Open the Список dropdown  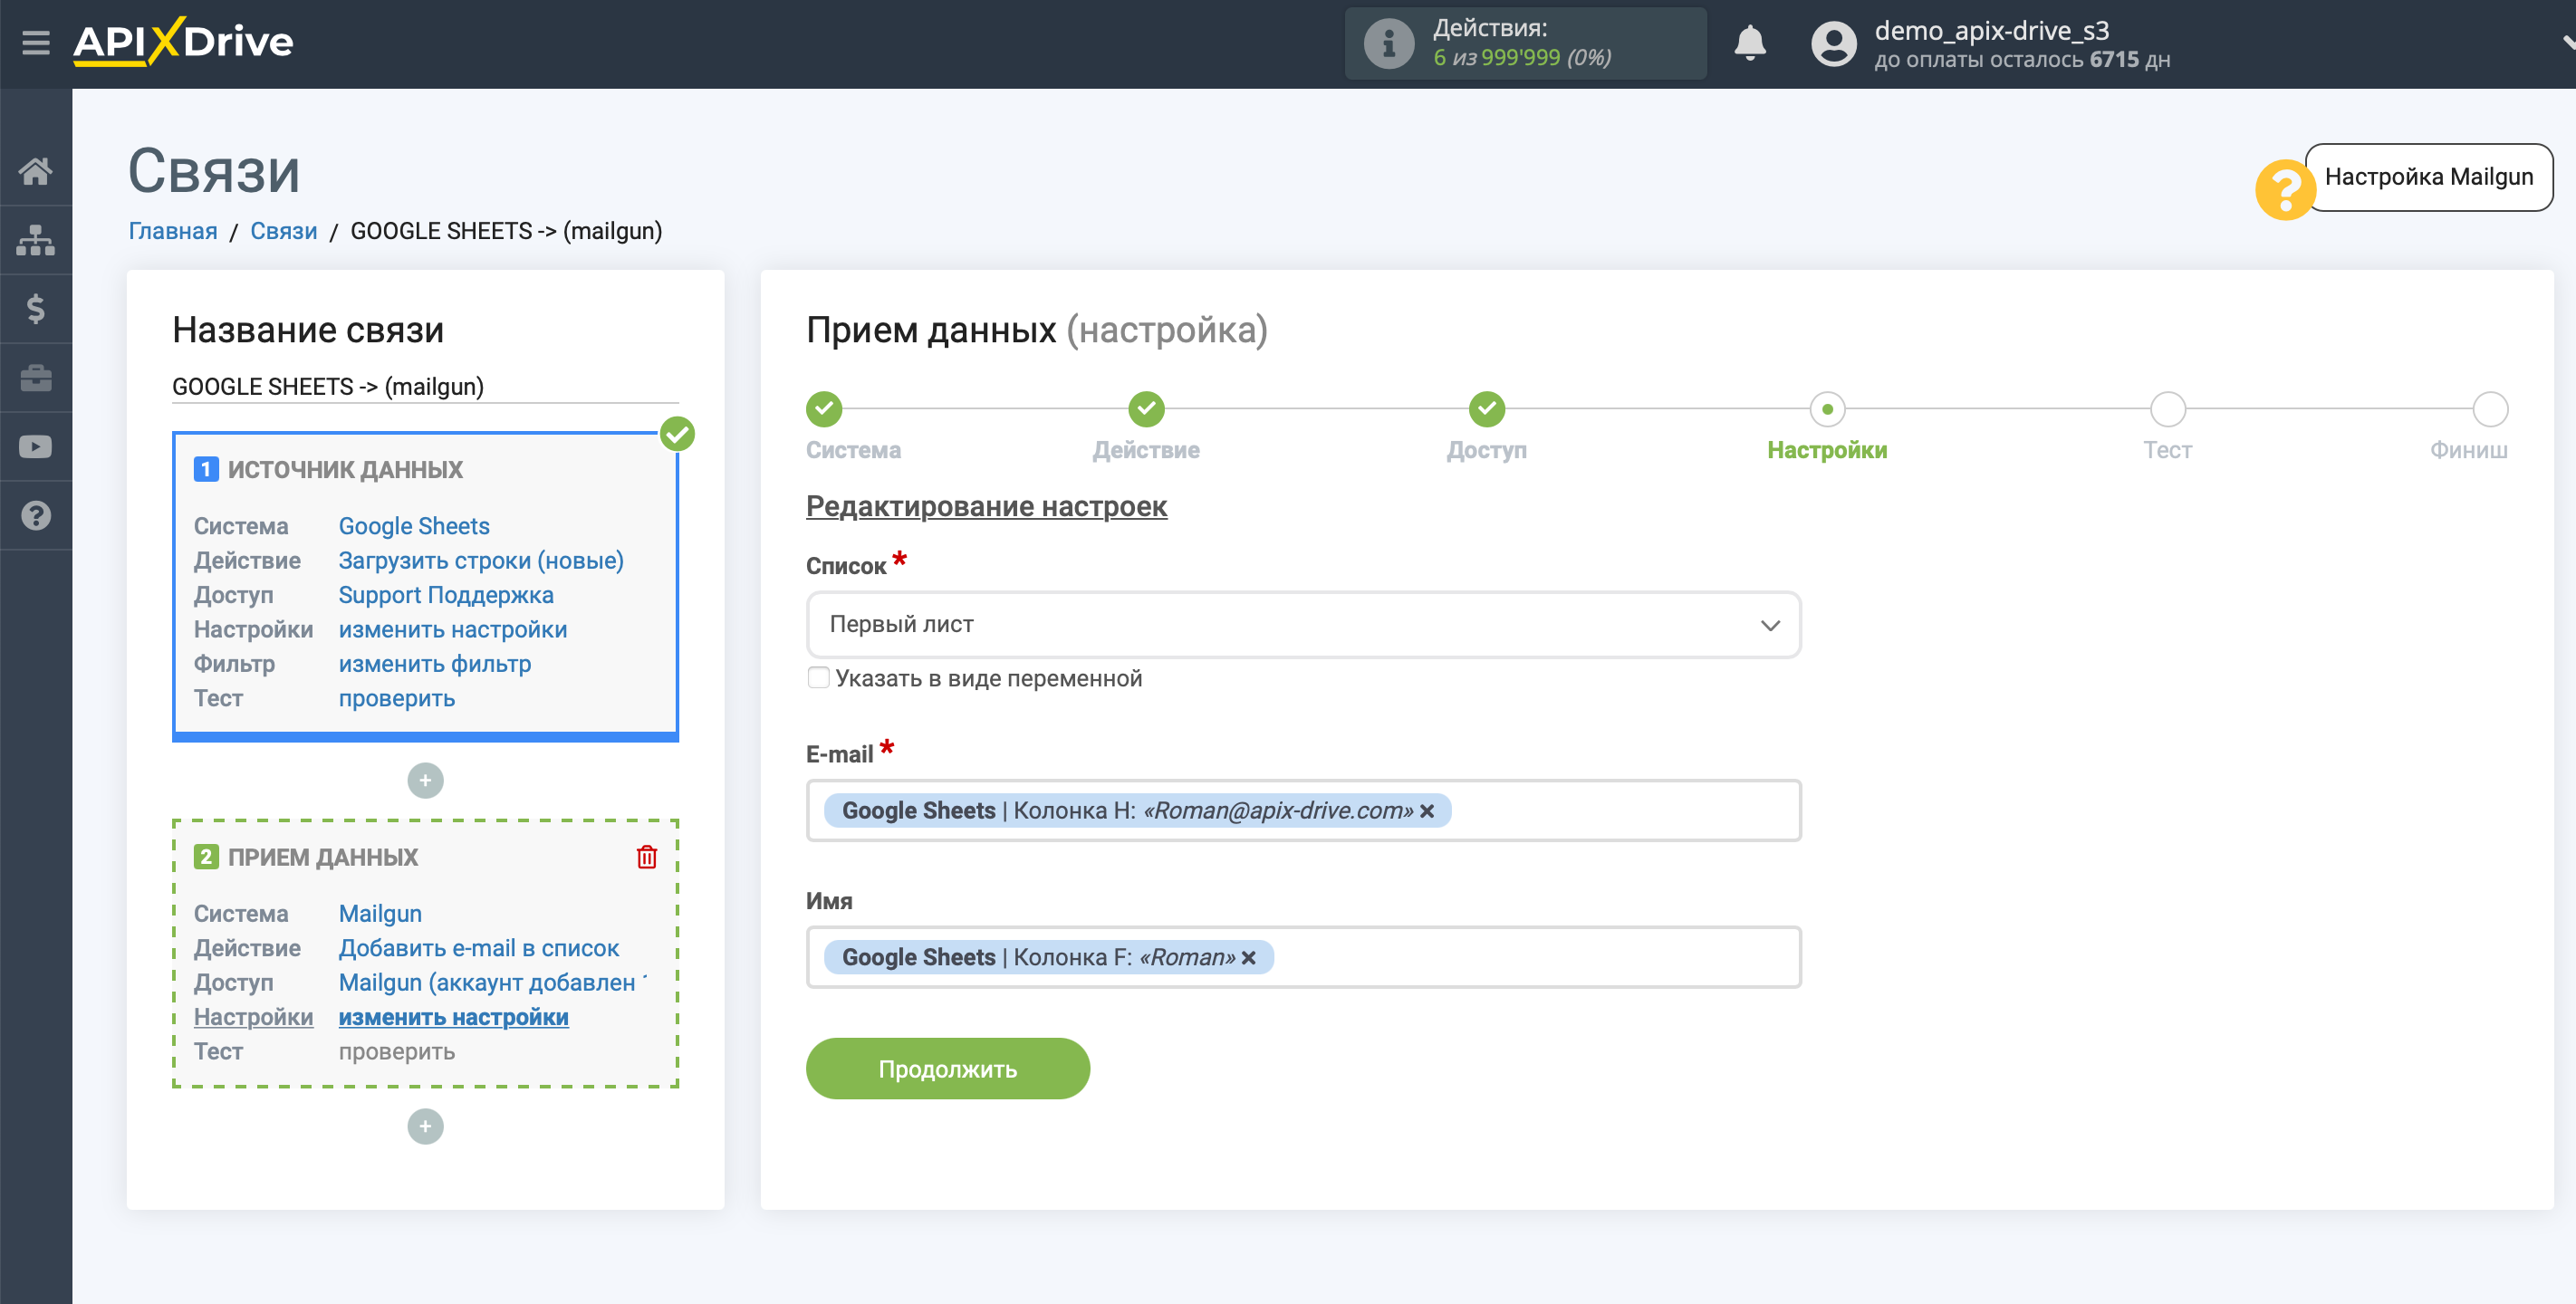pos(1303,625)
